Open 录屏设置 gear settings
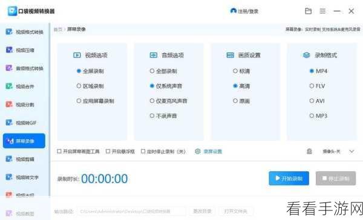 point(208,152)
